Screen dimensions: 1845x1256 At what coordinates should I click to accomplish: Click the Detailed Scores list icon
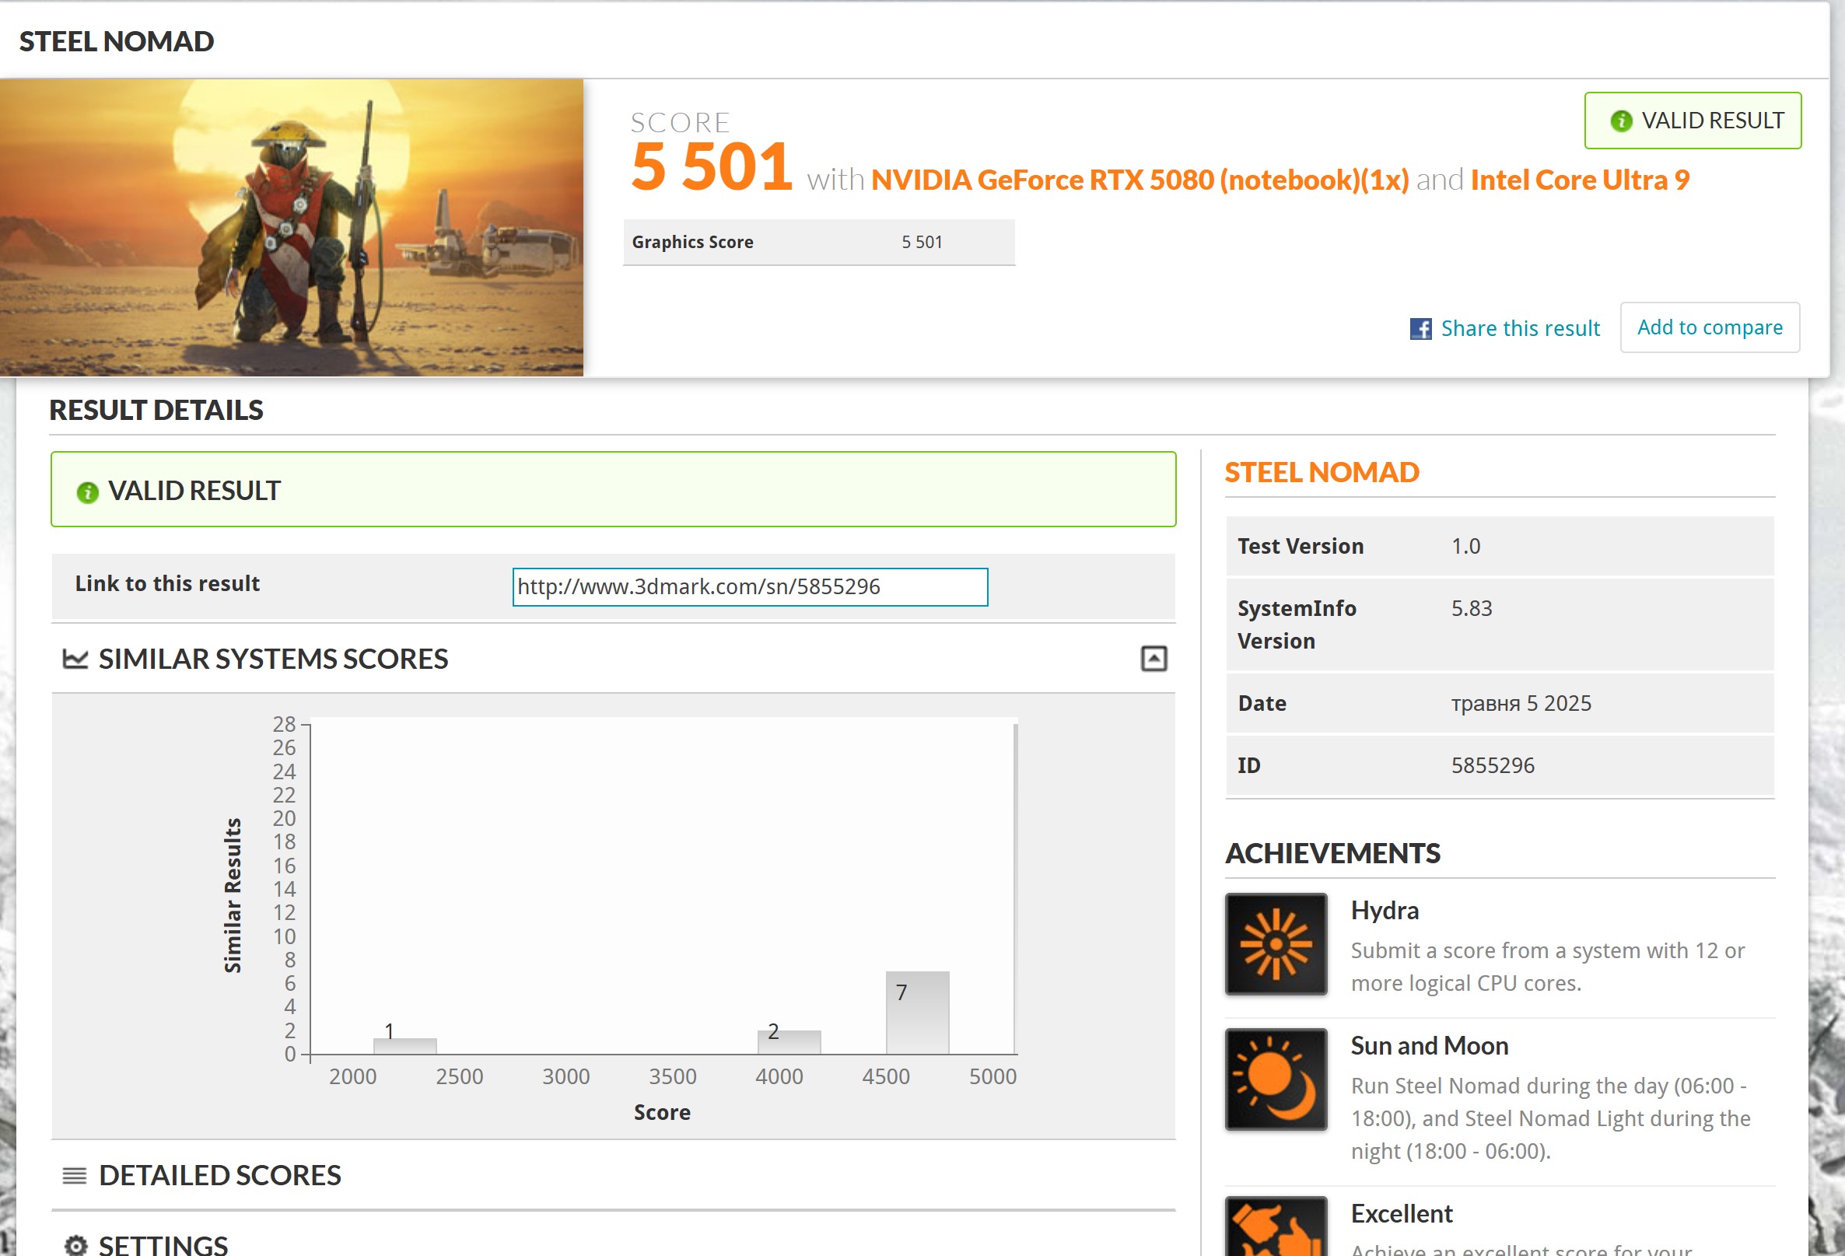click(75, 1175)
